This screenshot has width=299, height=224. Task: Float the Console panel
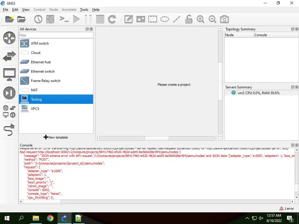point(293,145)
